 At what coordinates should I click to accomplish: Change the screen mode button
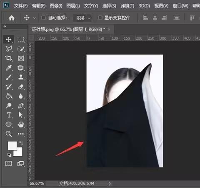20,163
